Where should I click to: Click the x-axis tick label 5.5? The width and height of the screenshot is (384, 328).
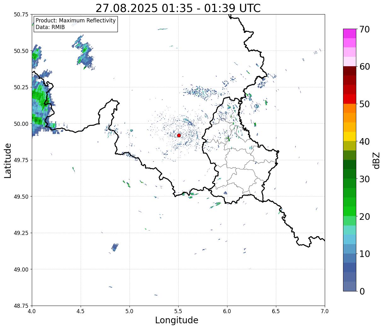point(178,311)
